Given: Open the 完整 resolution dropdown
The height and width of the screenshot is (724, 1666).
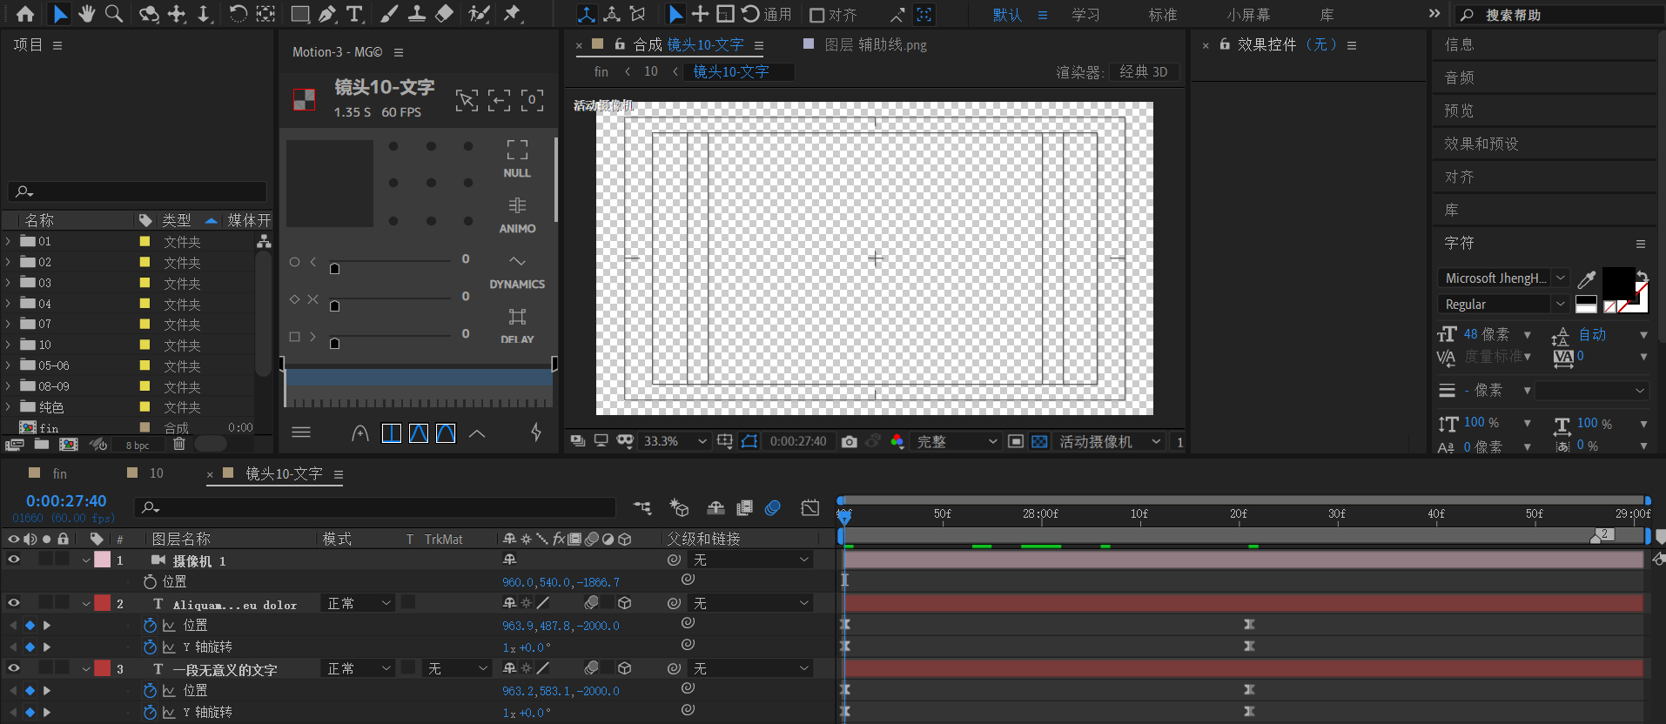Looking at the screenshot, I should point(956,441).
